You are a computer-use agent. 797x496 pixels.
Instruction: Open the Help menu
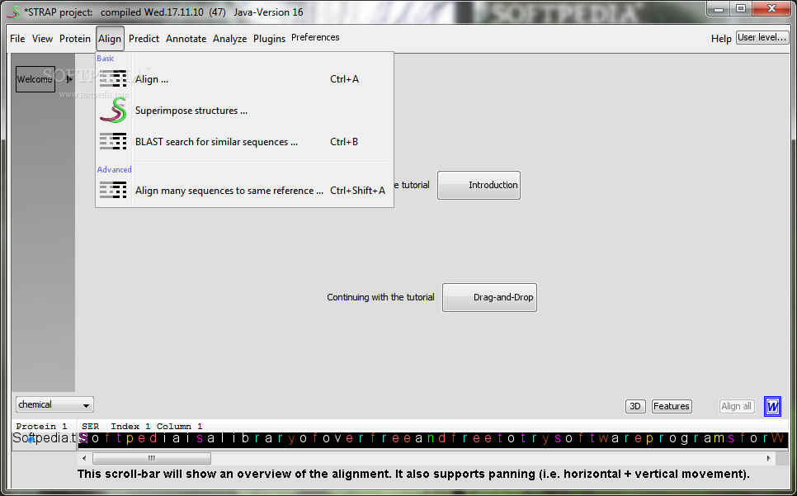(x=721, y=39)
